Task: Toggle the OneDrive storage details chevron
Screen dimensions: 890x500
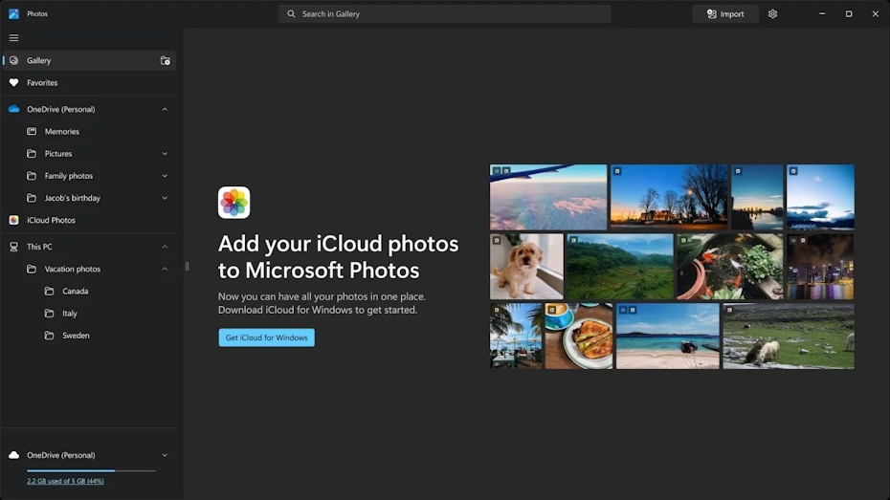Action: (x=165, y=455)
